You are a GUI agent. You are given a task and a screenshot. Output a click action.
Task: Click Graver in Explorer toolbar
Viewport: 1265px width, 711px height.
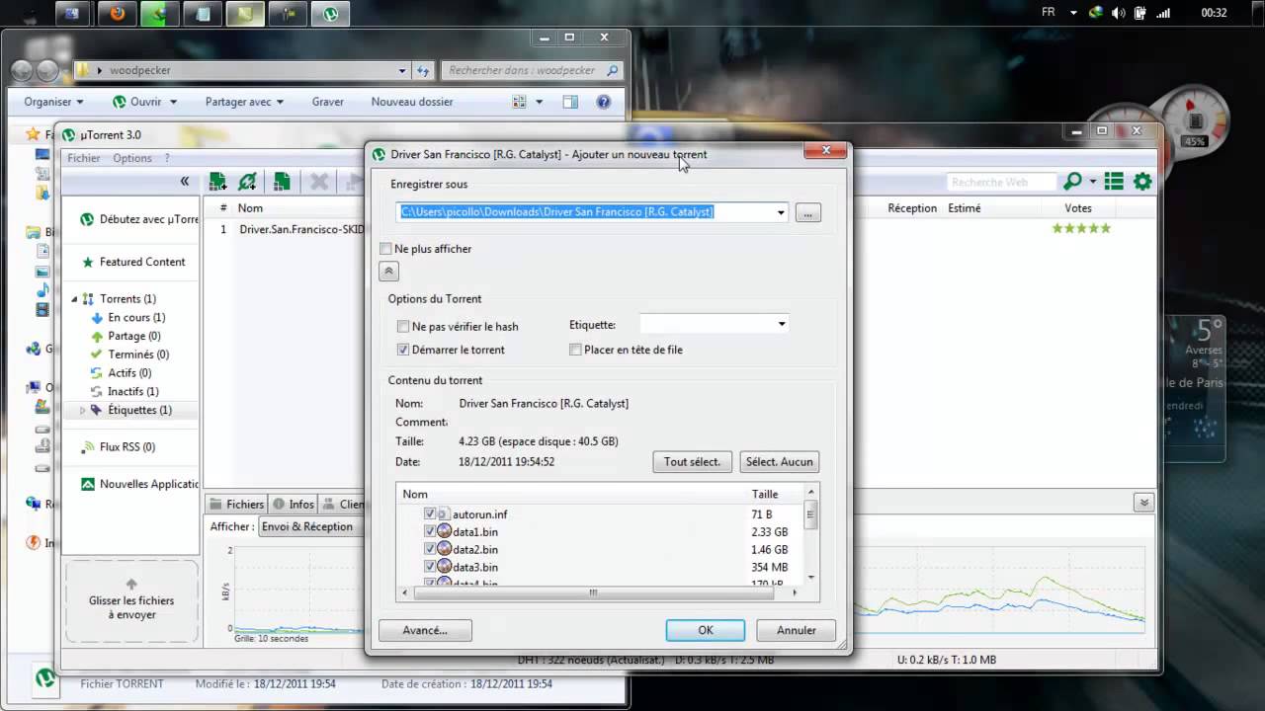tap(328, 102)
